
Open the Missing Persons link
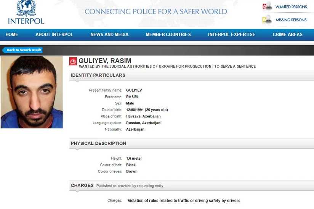point(291,20)
